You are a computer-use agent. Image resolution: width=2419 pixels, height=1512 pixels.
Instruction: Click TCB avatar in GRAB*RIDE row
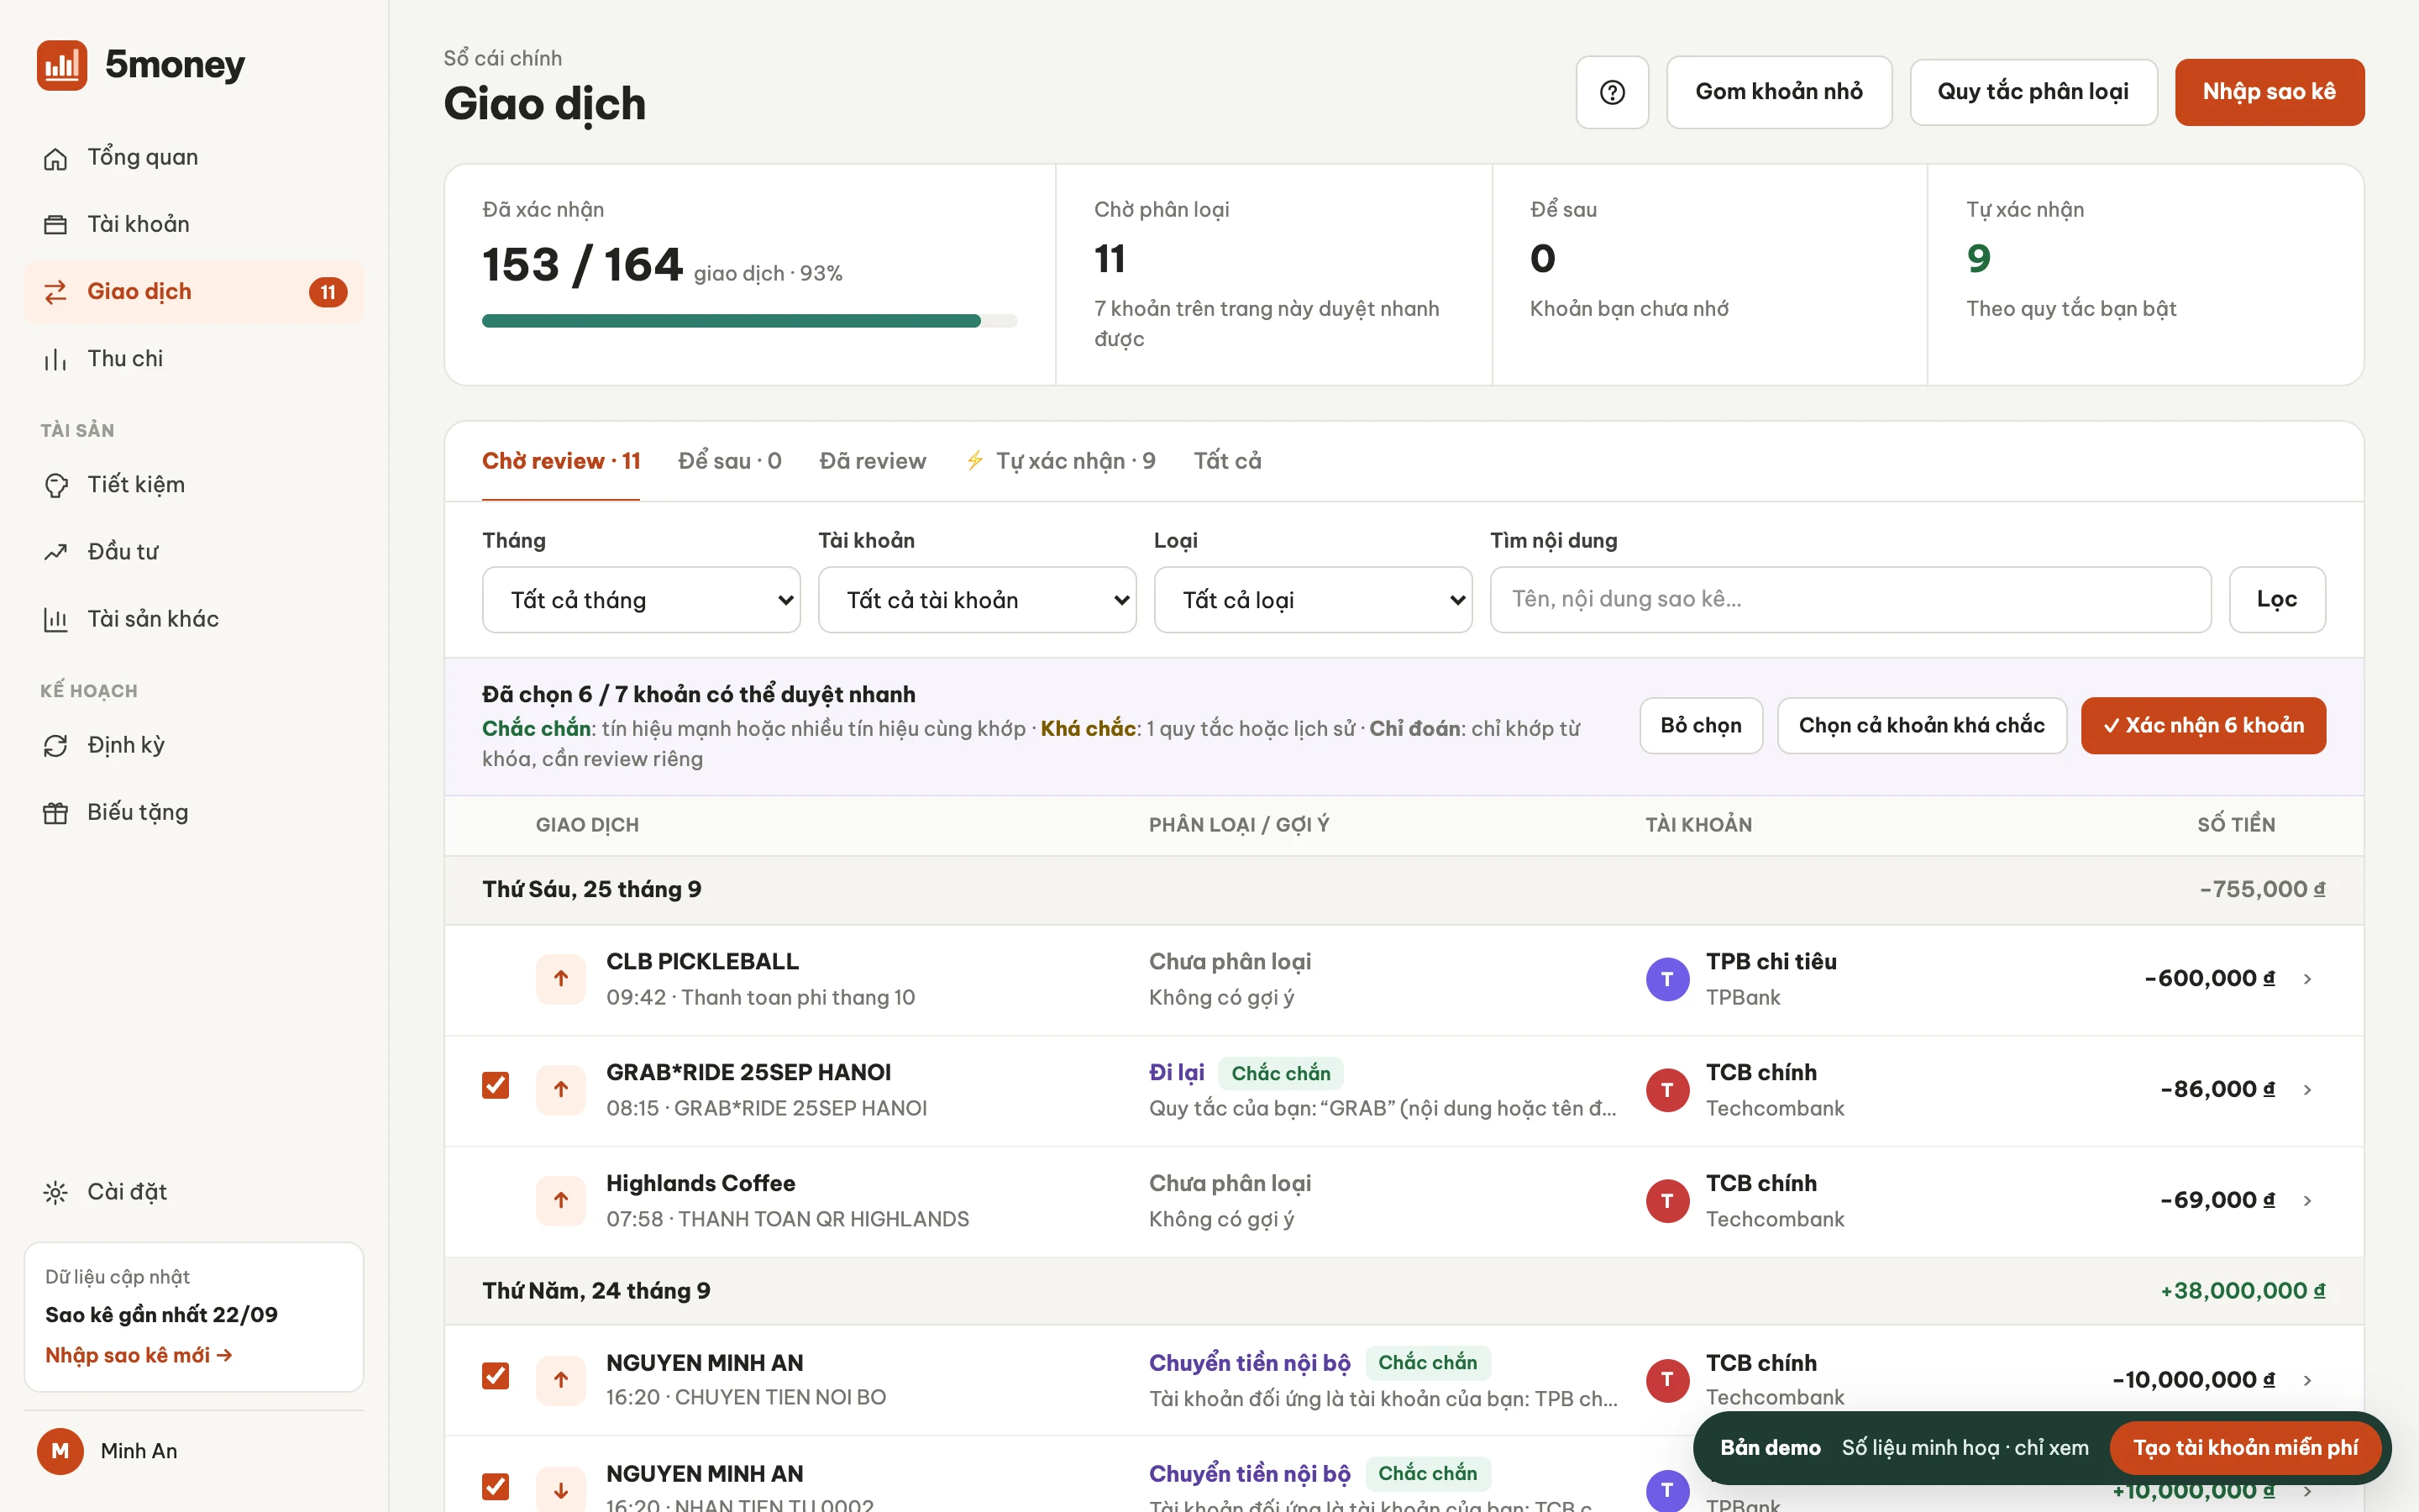pyautogui.click(x=1667, y=1090)
